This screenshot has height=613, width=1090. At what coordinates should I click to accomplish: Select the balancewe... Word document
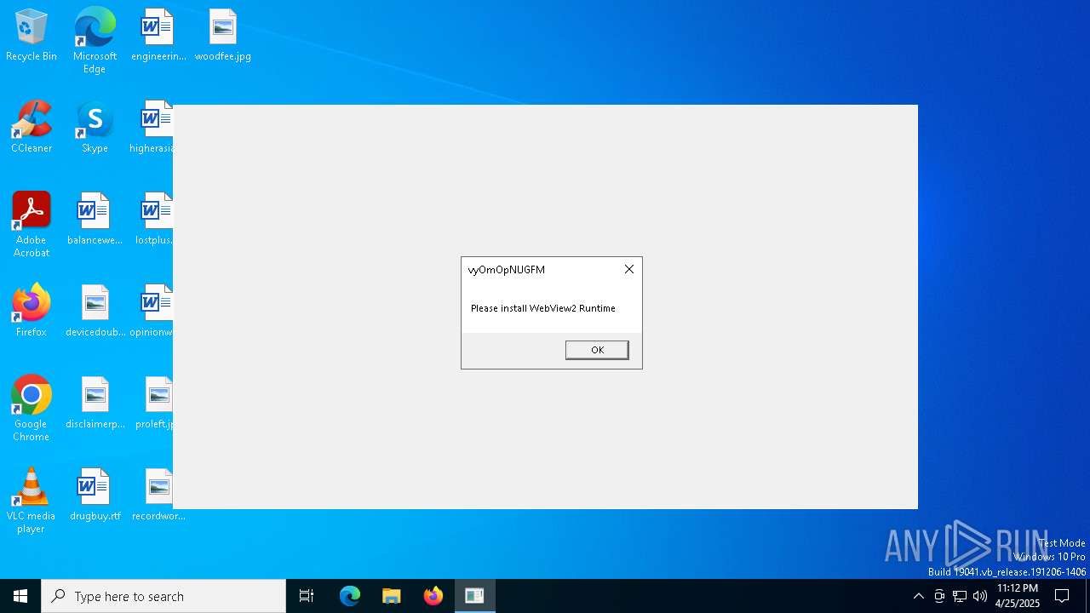point(95,220)
